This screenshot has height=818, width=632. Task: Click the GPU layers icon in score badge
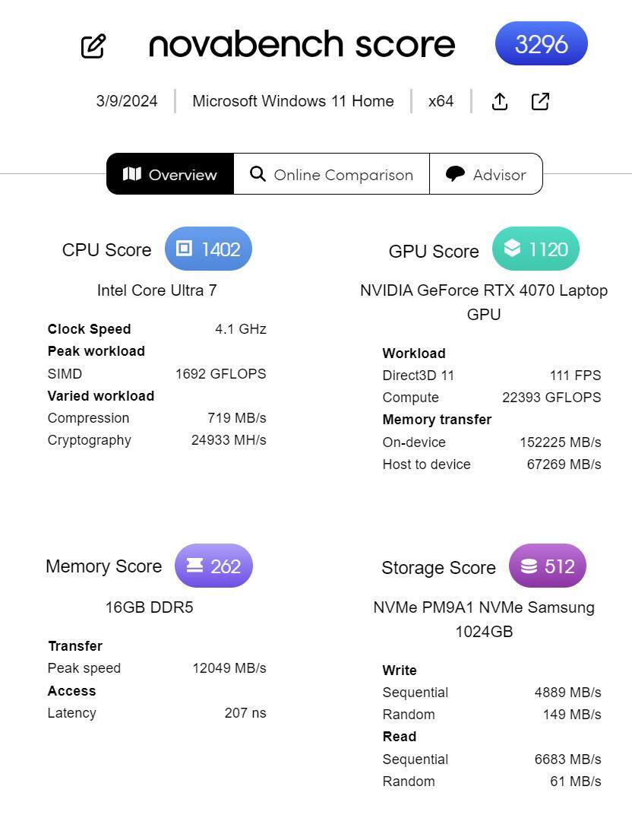click(512, 249)
